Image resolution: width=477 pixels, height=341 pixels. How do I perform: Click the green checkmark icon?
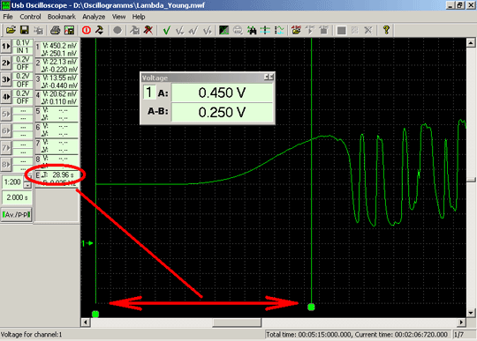166,30
